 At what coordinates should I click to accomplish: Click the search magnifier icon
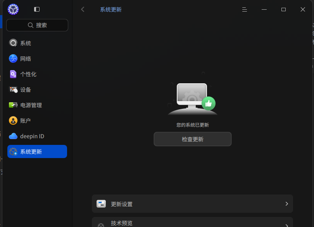[x=31, y=25]
